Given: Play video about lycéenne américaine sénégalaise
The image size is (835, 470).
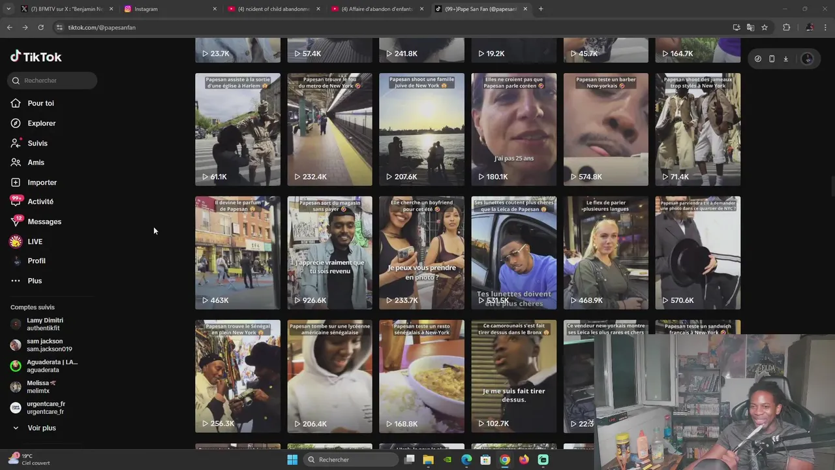Looking at the screenshot, I should click(x=329, y=376).
